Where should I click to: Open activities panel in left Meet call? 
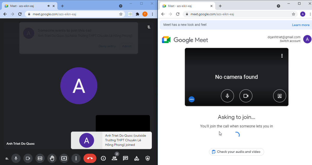[136, 158]
